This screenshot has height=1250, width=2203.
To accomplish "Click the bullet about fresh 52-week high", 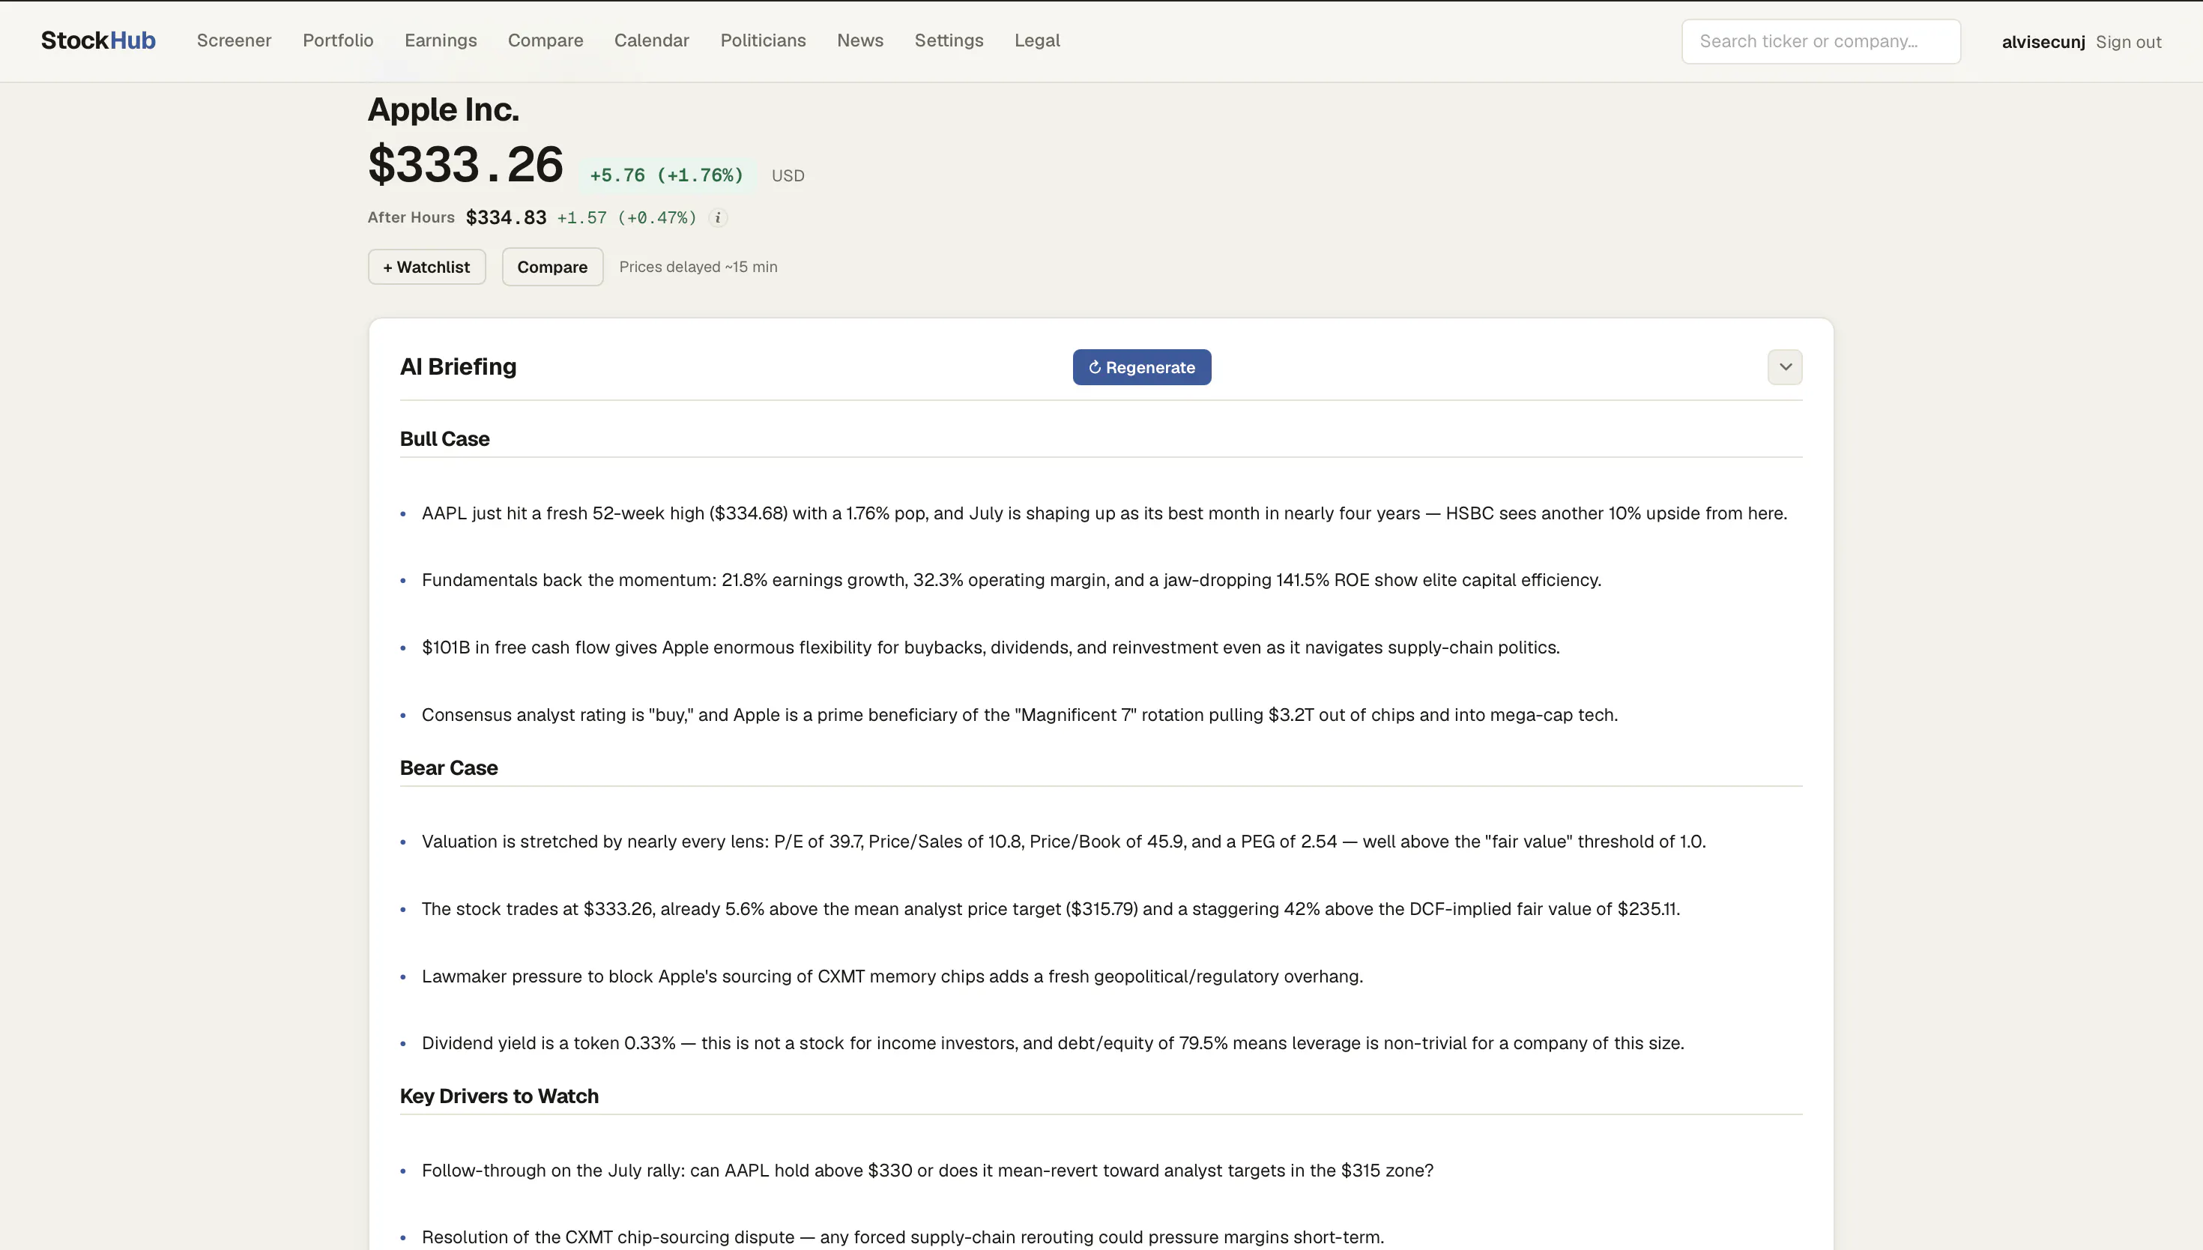I will pos(1104,513).
